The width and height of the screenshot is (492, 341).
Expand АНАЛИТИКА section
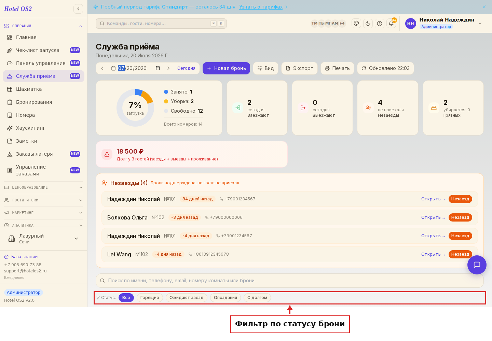point(43,225)
